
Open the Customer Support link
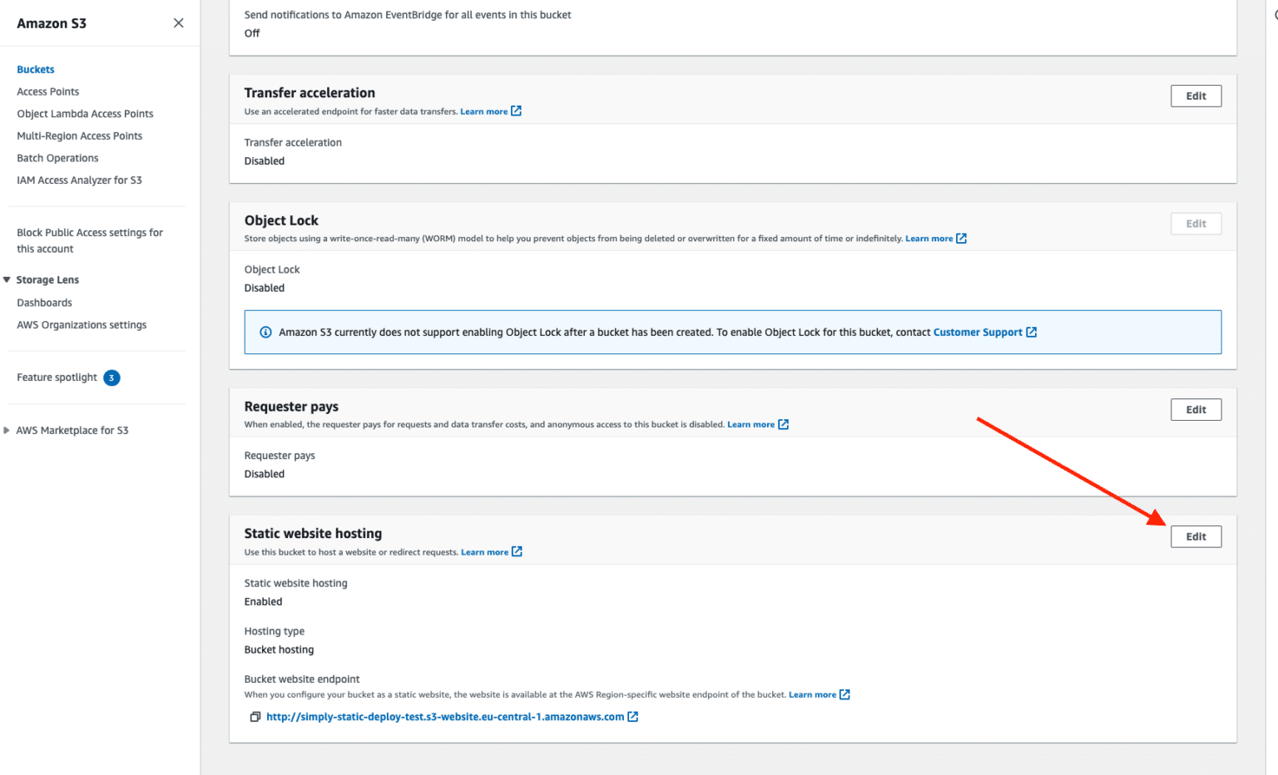click(978, 333)
